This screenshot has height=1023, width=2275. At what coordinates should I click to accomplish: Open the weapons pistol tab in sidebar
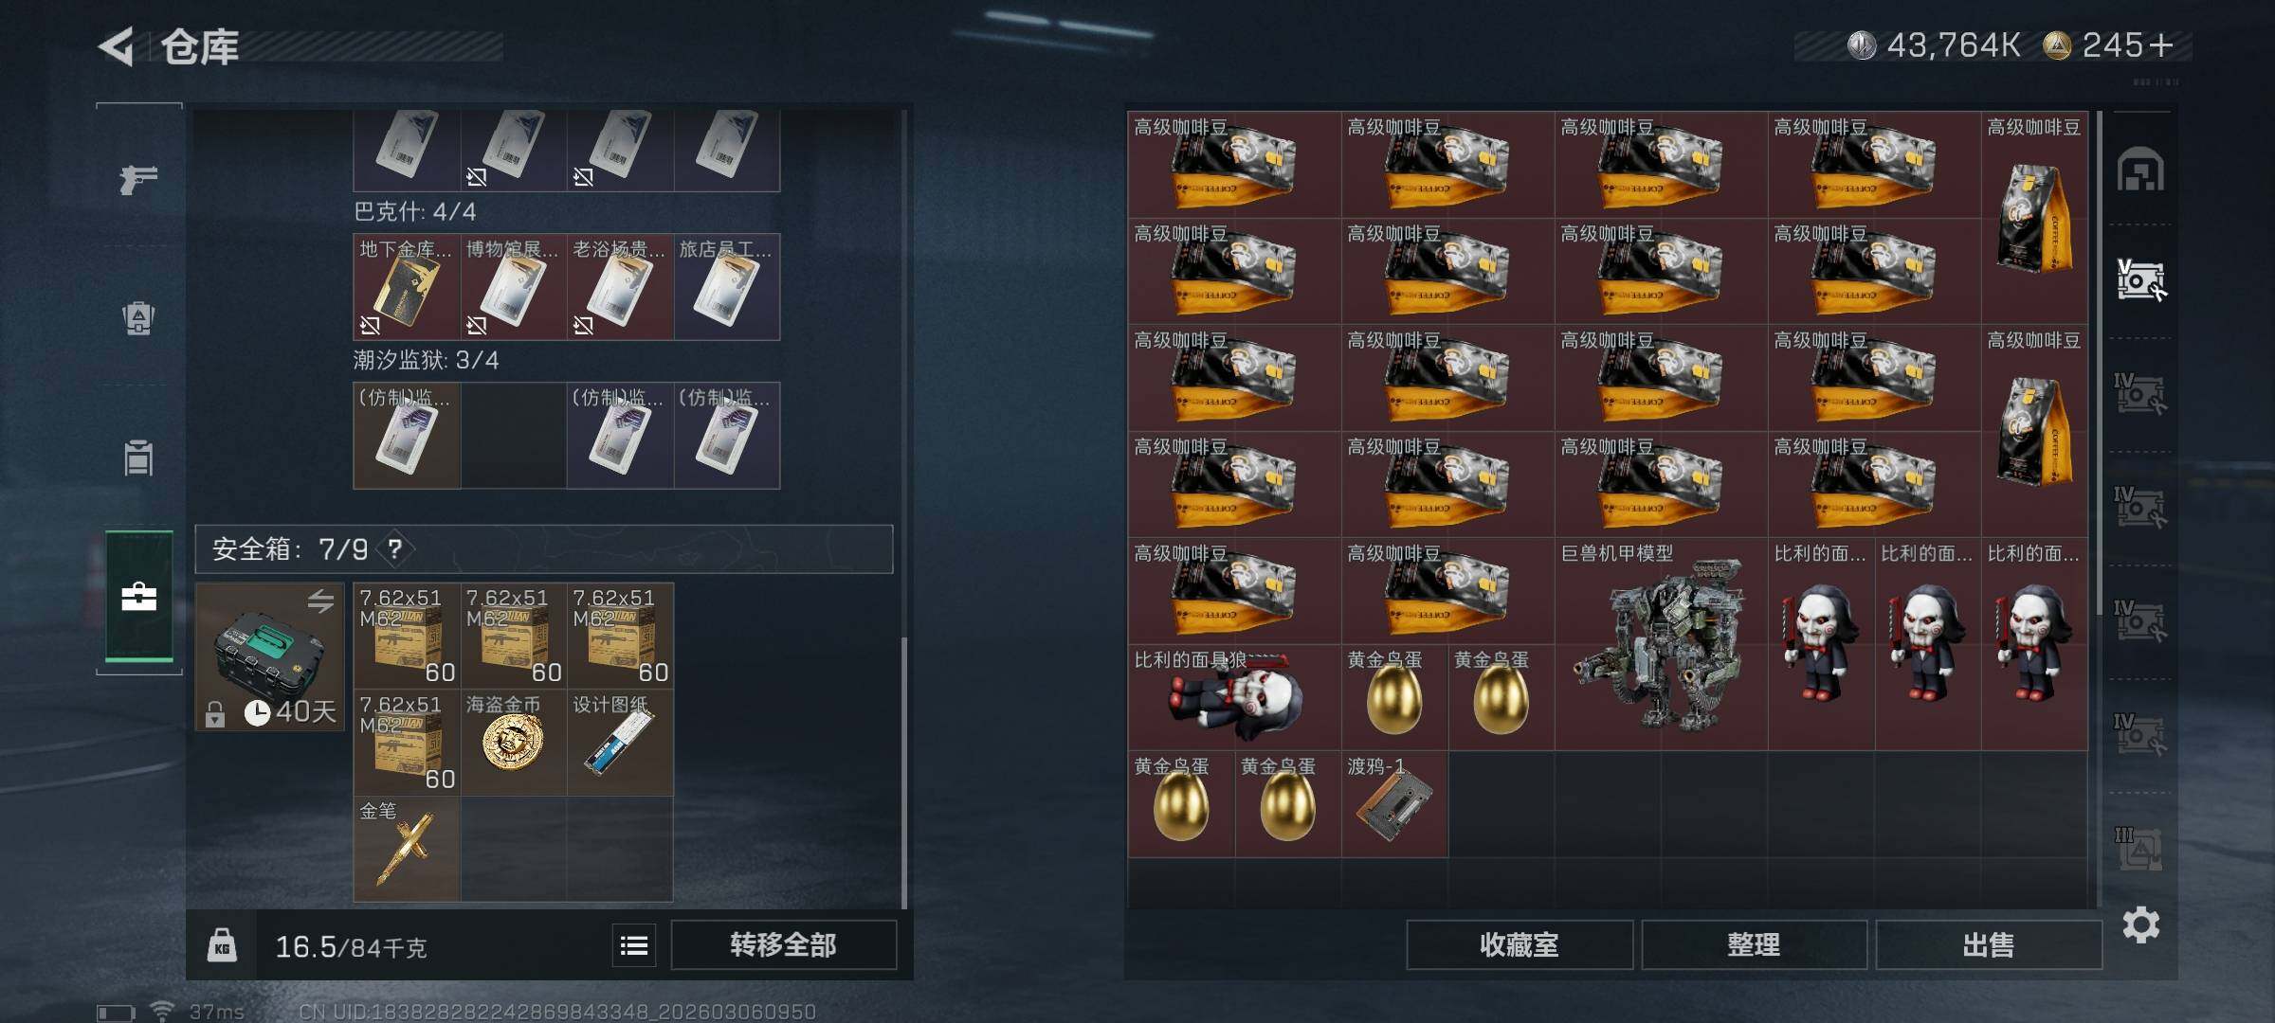pos(138,178)
